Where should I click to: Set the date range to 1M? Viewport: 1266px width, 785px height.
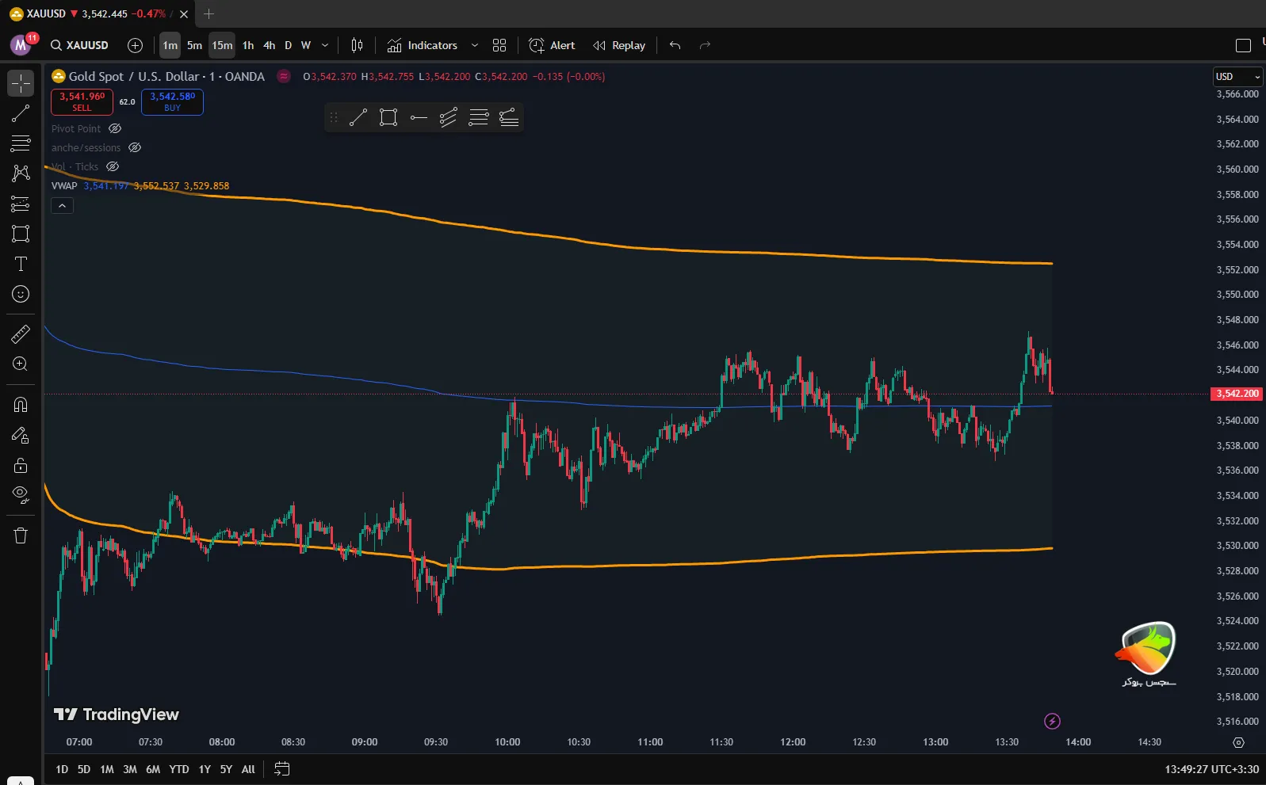(107, 769)
